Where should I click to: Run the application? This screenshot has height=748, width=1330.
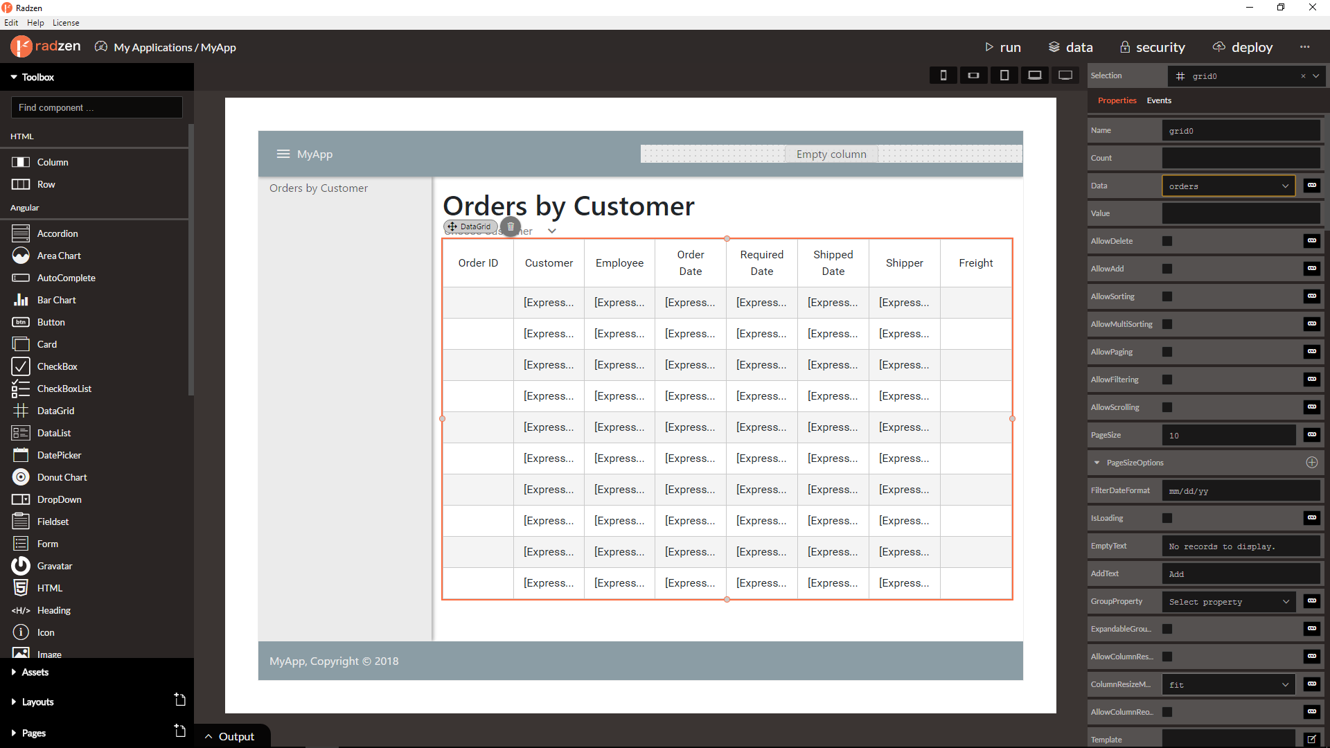click(1003, 47)
